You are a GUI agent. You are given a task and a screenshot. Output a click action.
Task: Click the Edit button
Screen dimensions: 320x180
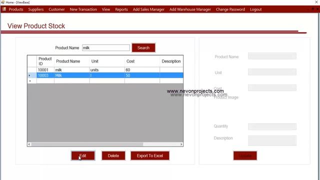[83, 155]
